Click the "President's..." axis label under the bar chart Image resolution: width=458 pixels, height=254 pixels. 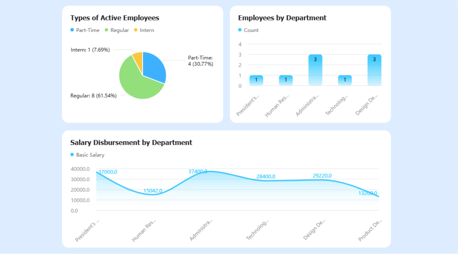248,105
